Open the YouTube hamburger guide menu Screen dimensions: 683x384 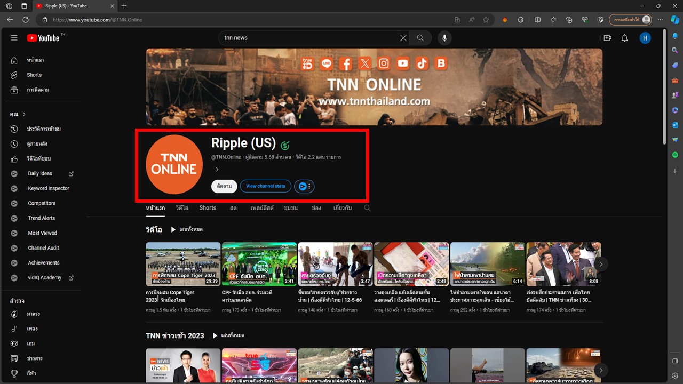click(x=14, y=38)
